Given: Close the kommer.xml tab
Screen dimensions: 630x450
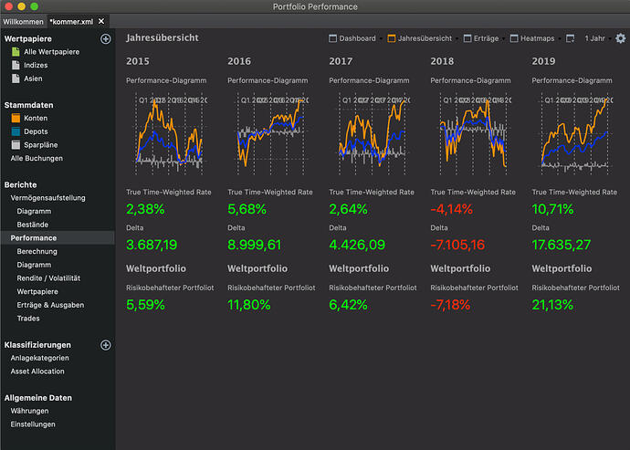Looking at the screenshot, I should (101, 21).
